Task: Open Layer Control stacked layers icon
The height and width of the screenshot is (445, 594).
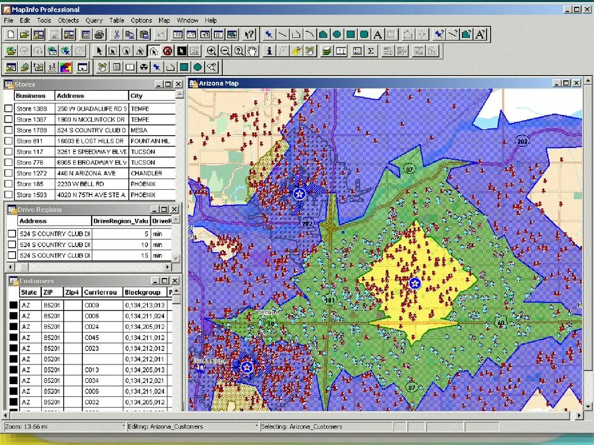Action: 327,51
